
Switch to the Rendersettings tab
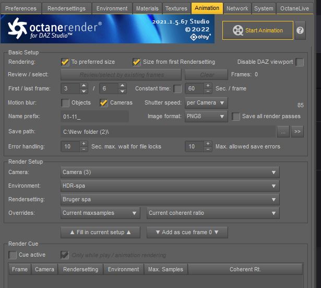pyautogui.click(x=66, y=8)
